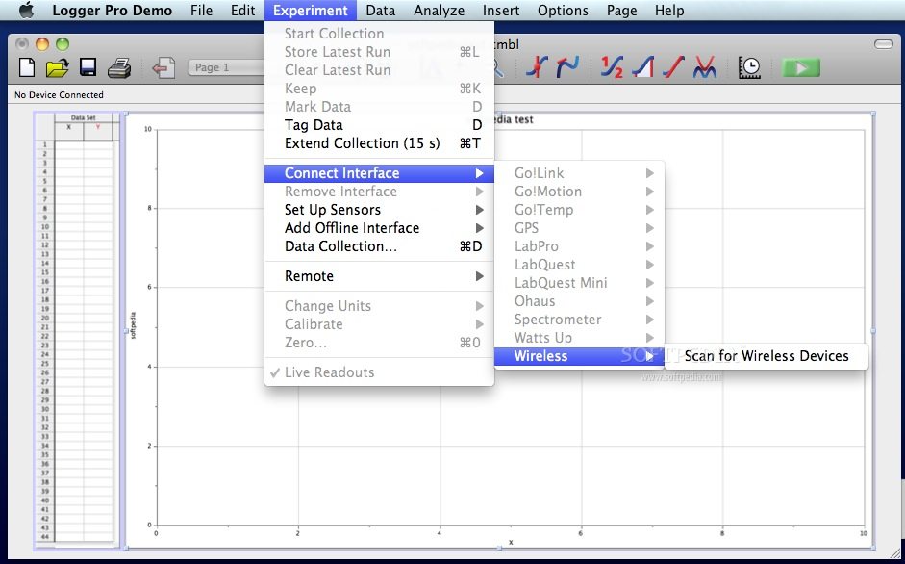905x564 pixels.
Task: Toggle the Live Readouts option
Action: tap(379, 372)
